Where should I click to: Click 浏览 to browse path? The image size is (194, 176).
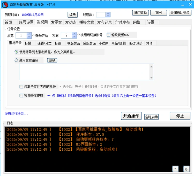point(52,60)
